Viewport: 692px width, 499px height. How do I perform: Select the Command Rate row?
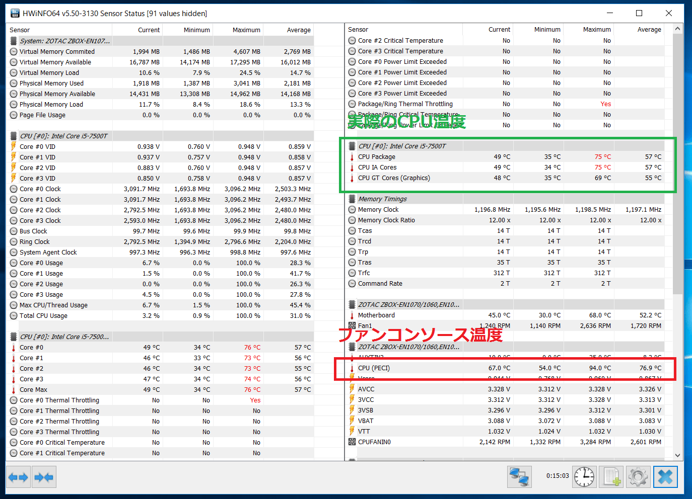click(x=505, y=283)
